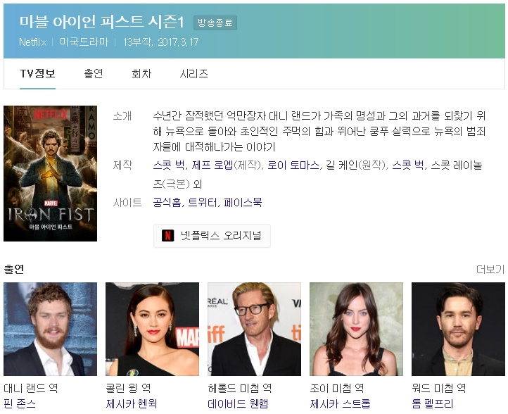Click the Netflix logo icon in 넷플릭스 오리지널 button

click(167, 236)
